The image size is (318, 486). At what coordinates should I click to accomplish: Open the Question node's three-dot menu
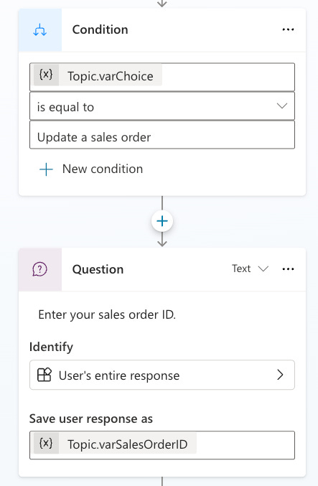288,269
